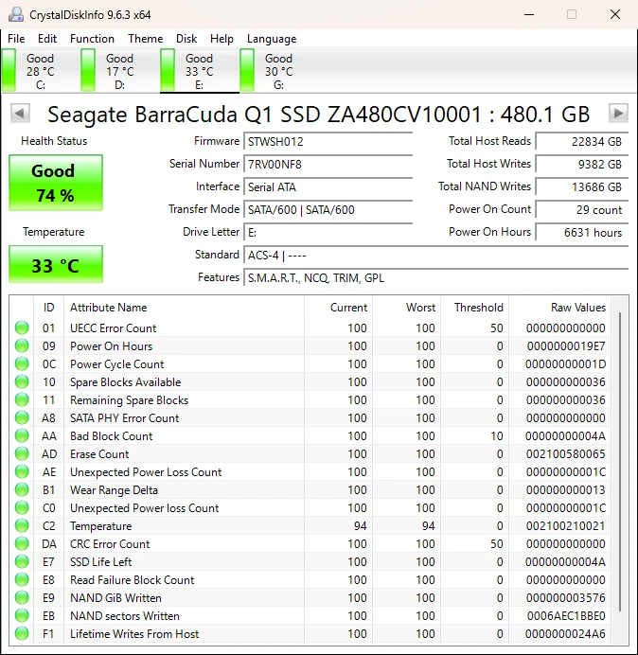
Task: Click status circle of NAND GiB Written row
Action: (22, 597)
